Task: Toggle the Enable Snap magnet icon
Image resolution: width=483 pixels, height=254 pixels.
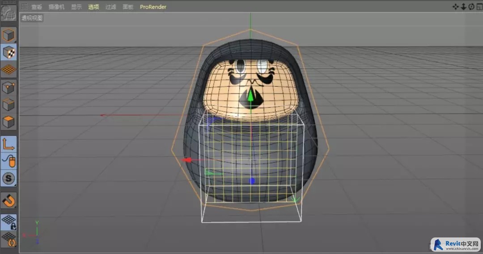Action: pyautogui.click(x=8, y=200)
